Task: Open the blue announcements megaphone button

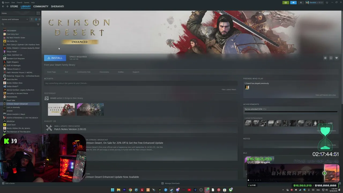Action: (x=293, y=2)
